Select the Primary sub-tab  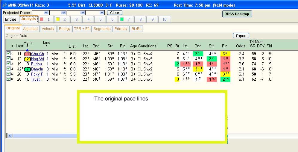pyautogui.click(x=121, y=29)
